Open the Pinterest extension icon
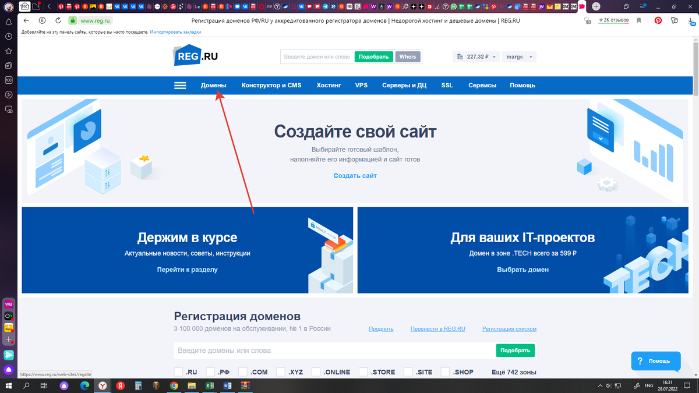699x393 pixels. click(658, 20)
